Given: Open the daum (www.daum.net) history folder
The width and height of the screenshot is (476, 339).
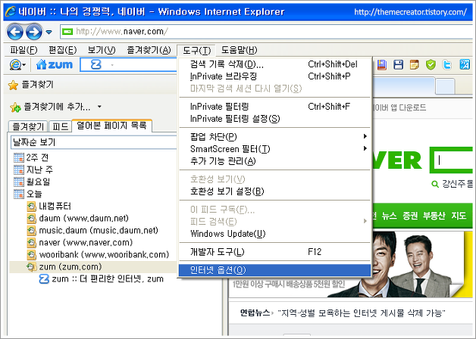Looking at the screenshot, I should tap(78, 219).
